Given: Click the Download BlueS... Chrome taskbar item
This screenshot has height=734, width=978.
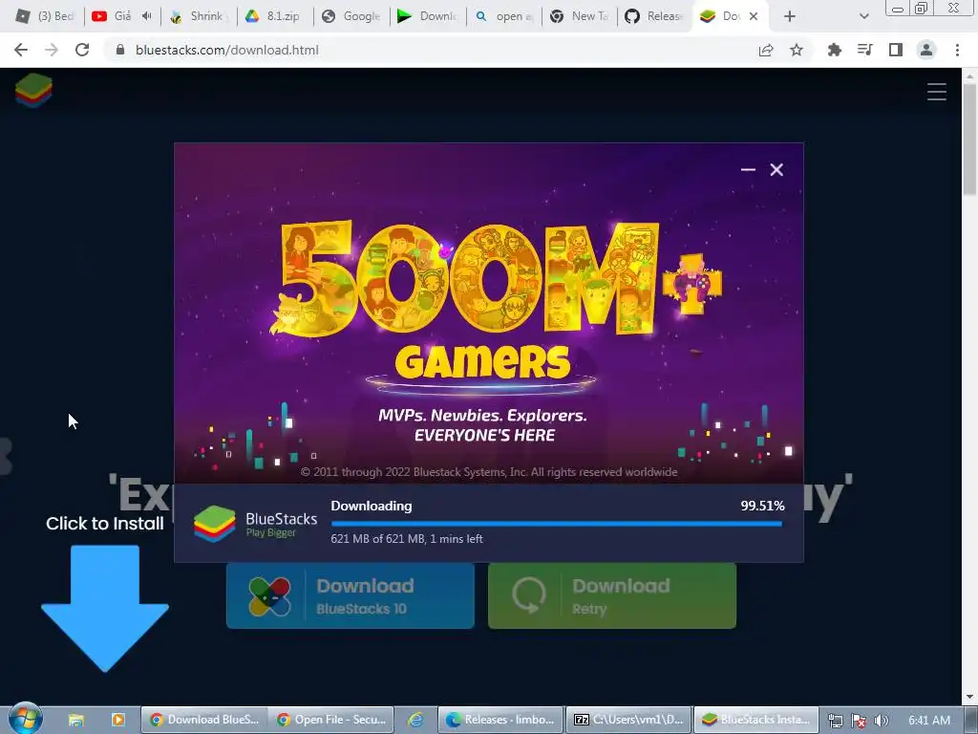Looking at the screenshot, I should (x=204, y=720).
